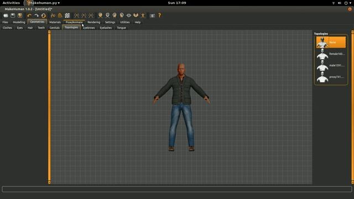Click the third symmetry icon in the toolbar
This screenshot has width=354, height=199.
click(91, 15)
